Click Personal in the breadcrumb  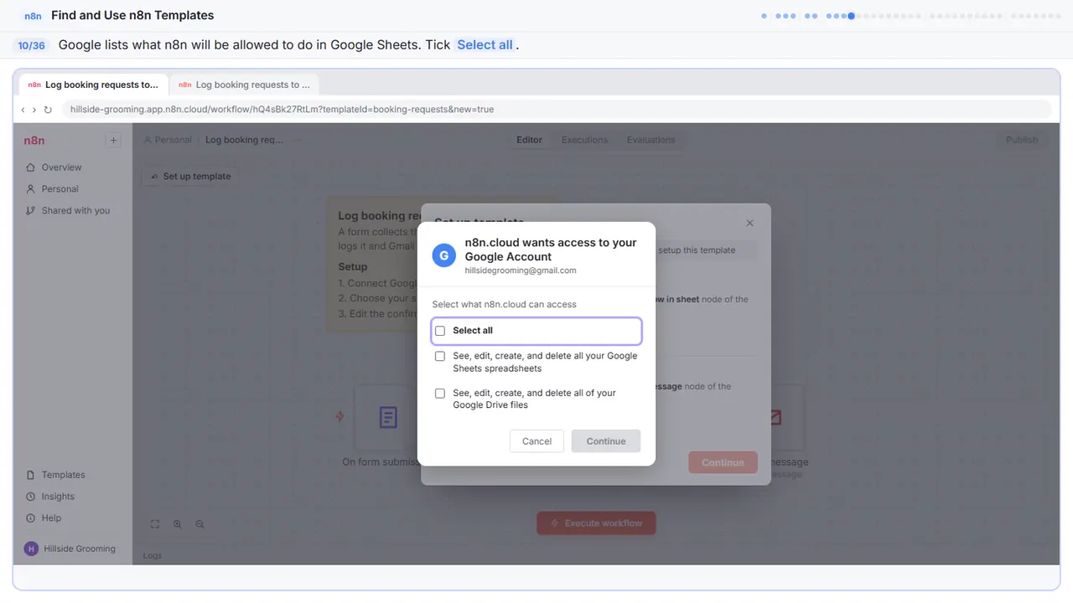coord(173,140)
